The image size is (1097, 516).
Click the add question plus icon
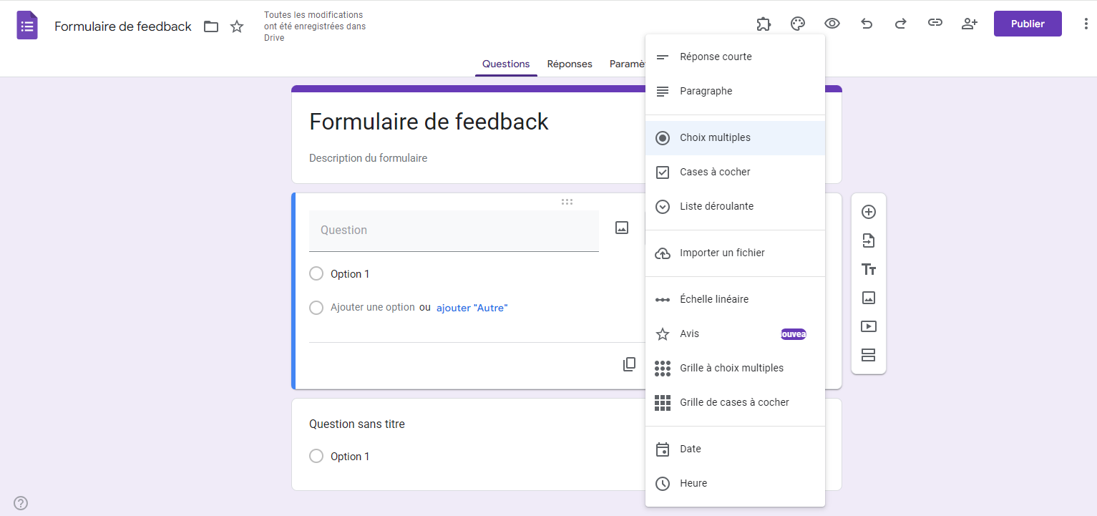[869, 212]
